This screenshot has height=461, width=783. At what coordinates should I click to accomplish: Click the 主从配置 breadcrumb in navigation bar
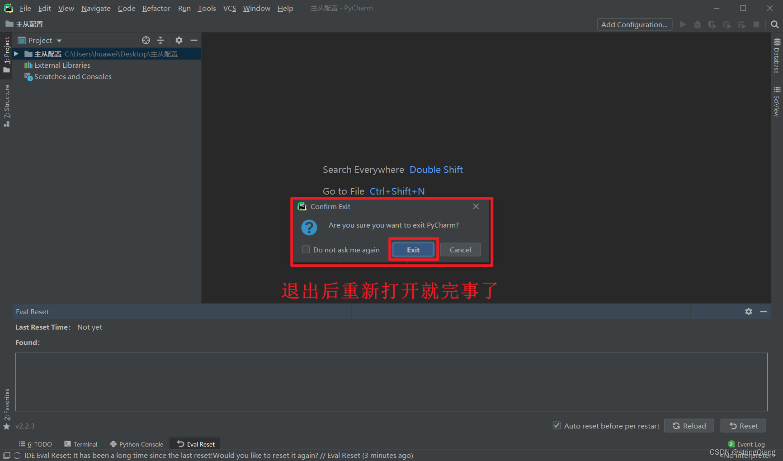pyautogui.click(x=25, y=24)
